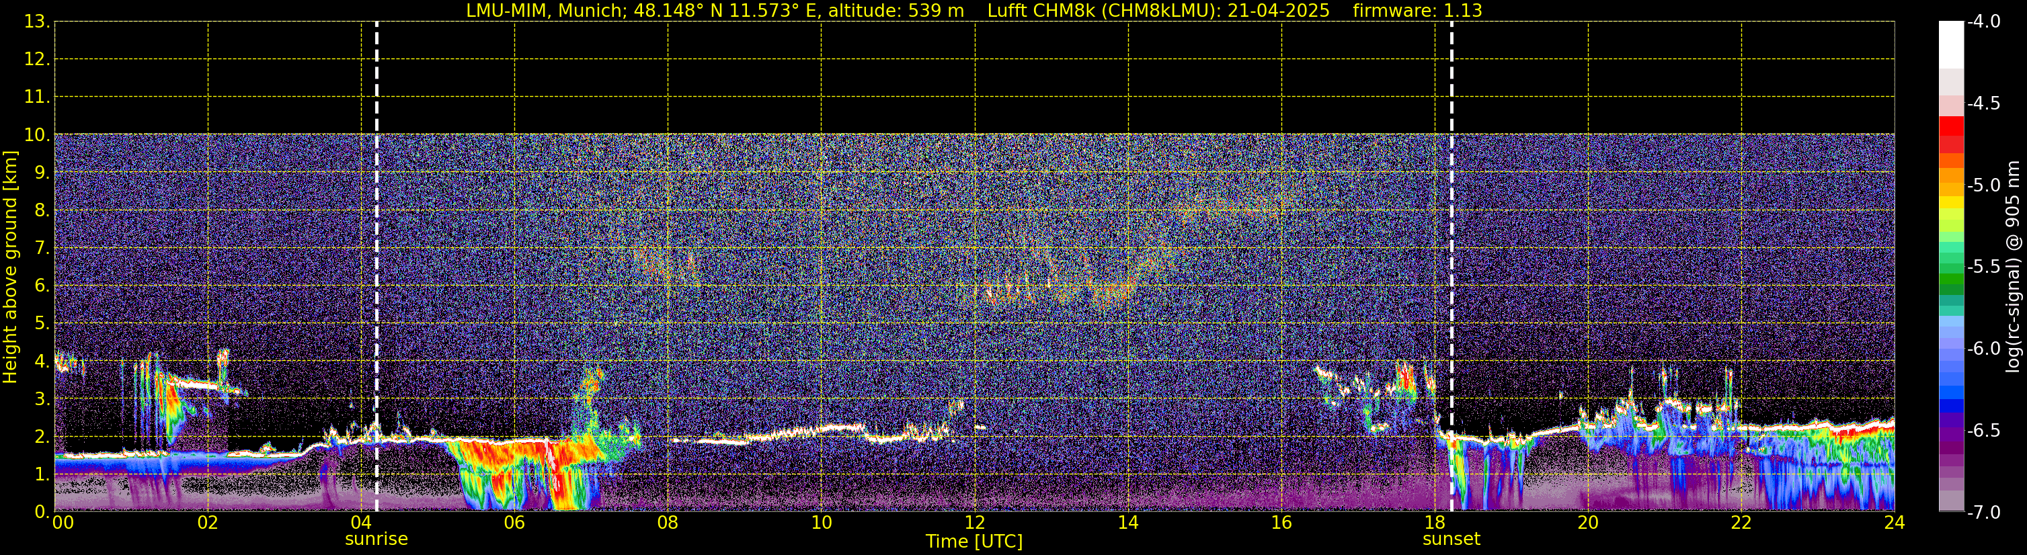
Task: Click the 'log(rc-signal) @ 905 nm' colorbar title
Action: pos(2013,267)
